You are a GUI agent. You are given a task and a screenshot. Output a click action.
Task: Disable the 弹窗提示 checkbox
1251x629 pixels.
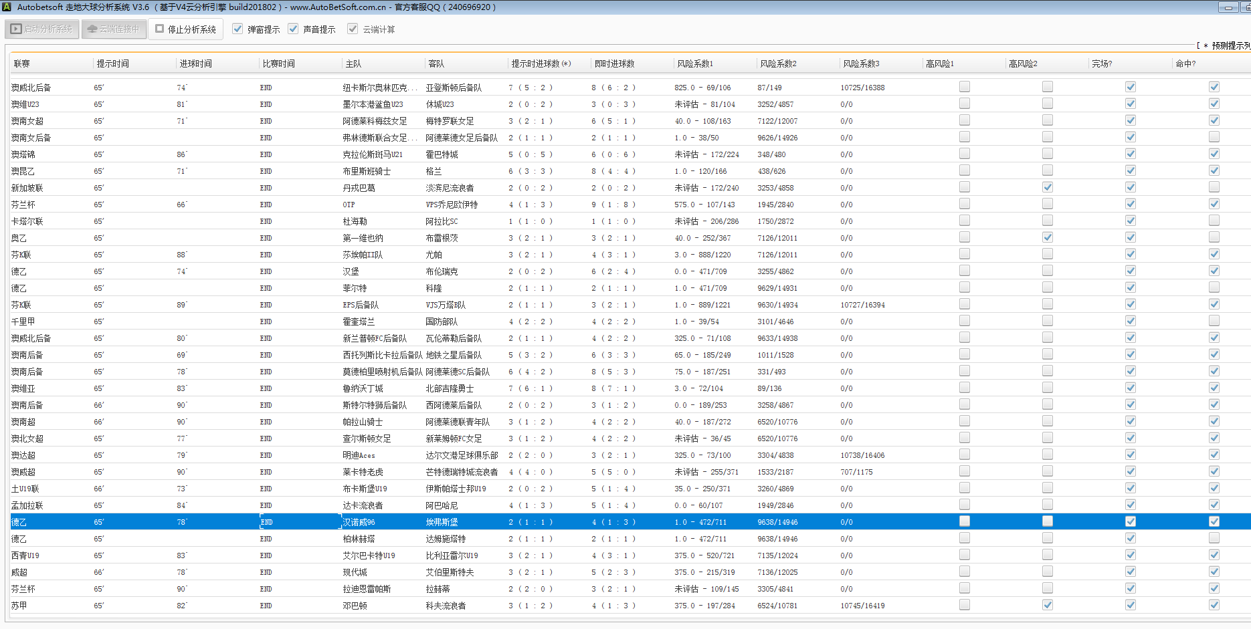coord(237,29)
